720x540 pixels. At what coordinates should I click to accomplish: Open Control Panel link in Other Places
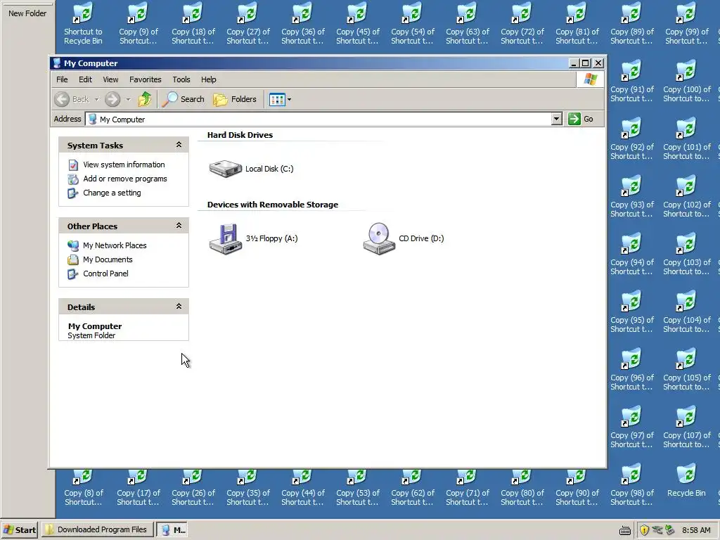(x=105, y=274)
